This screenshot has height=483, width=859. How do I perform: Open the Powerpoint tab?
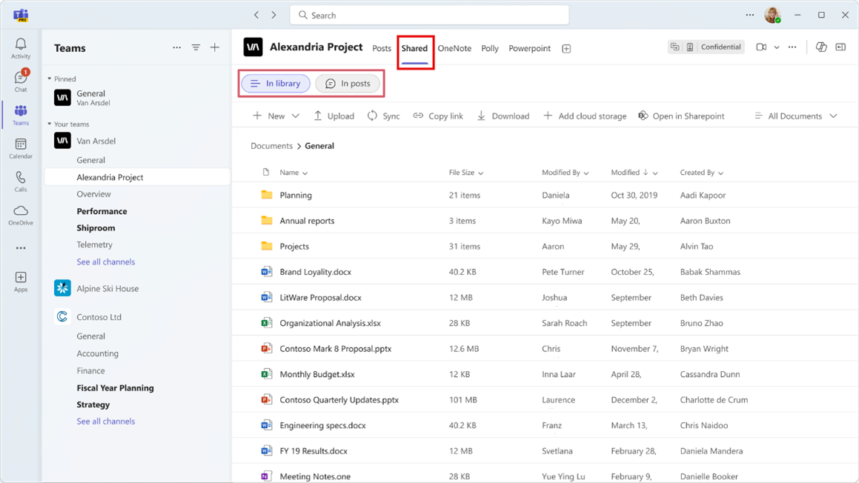[529, 48]
